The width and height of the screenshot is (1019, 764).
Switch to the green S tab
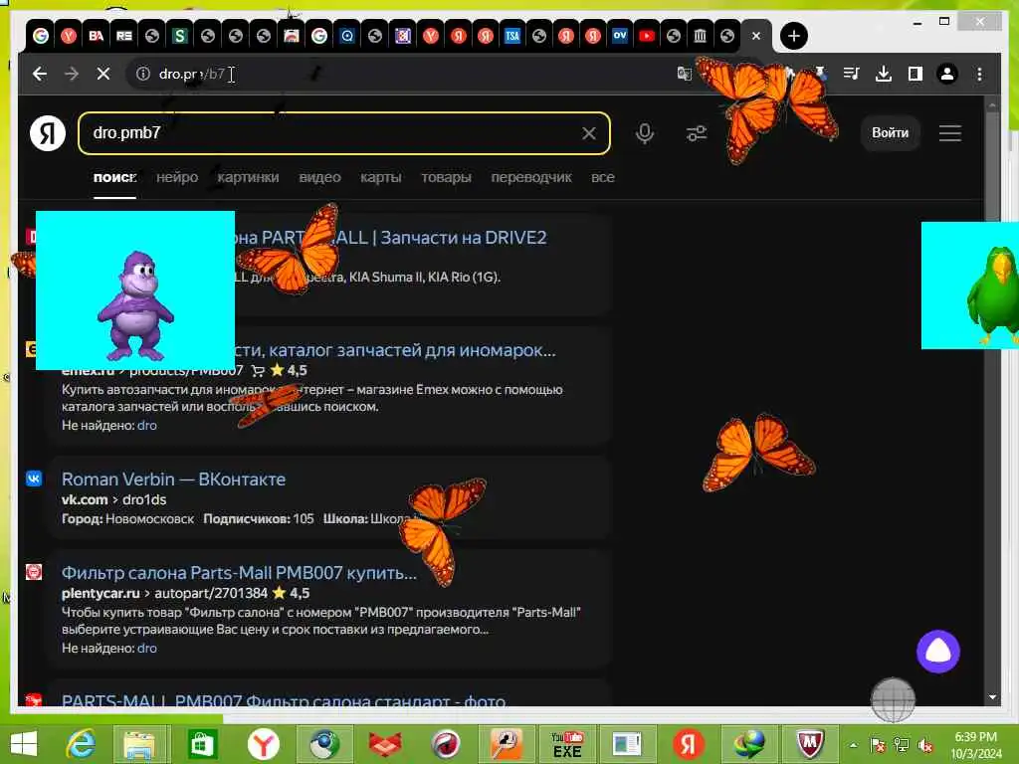coord(179,36)
